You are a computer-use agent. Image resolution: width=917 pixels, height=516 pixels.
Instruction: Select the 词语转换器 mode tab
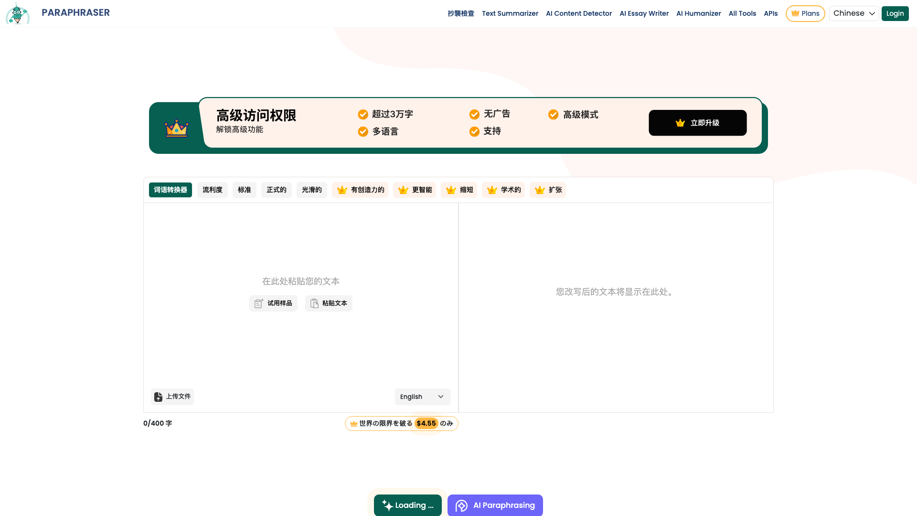[x=171, y=190]
